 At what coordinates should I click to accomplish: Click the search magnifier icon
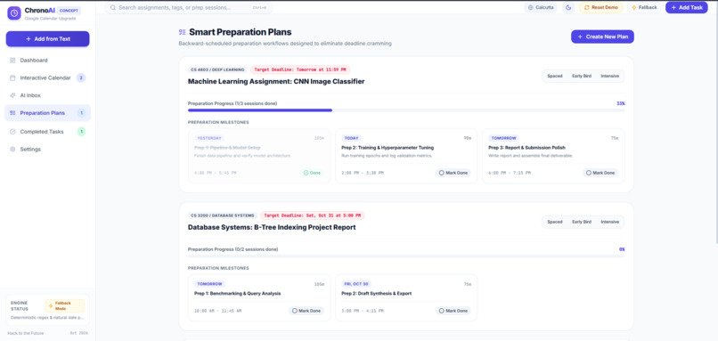pos(112,8)
